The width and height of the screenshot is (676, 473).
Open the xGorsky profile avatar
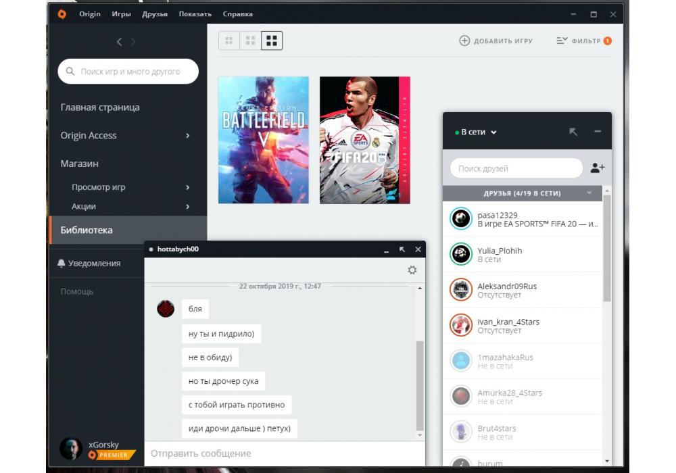[71, 449]
